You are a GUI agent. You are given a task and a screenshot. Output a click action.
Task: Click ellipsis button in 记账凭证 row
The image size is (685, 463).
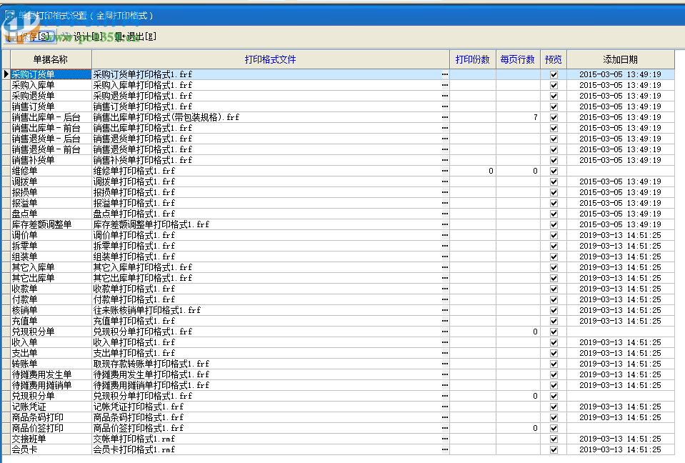pos(445,407)
